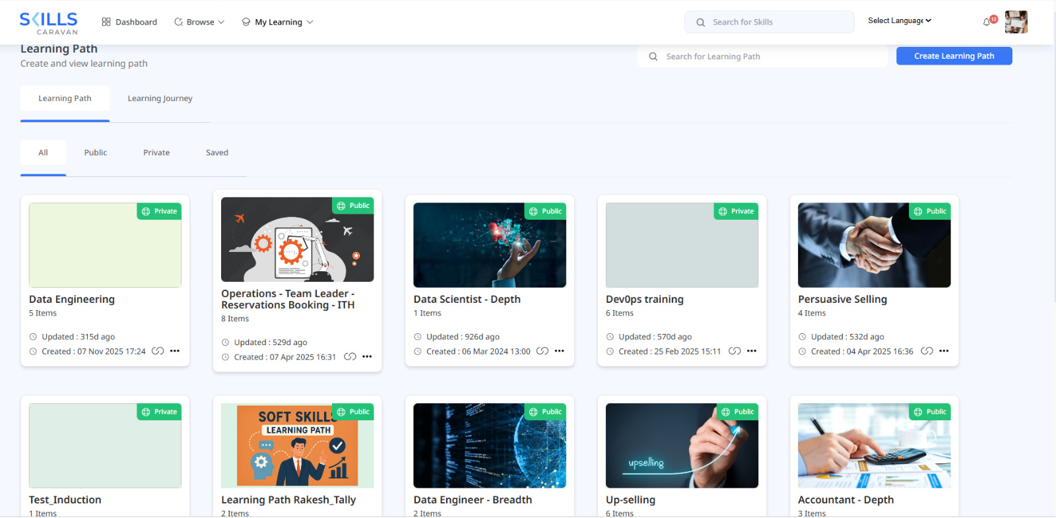Open the DevOps training path title
1056x518 pixels.
tap(645, 300)
